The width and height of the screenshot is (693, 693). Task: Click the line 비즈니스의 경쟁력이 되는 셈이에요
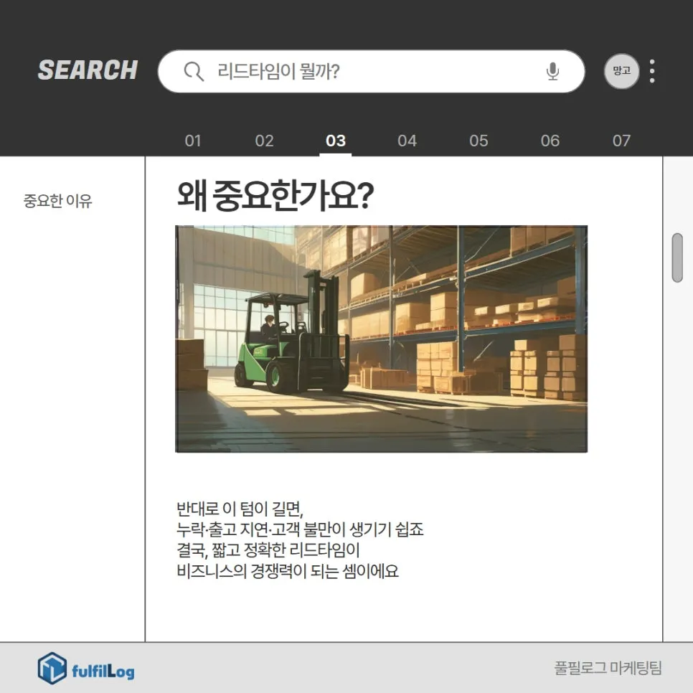point(288,571)
